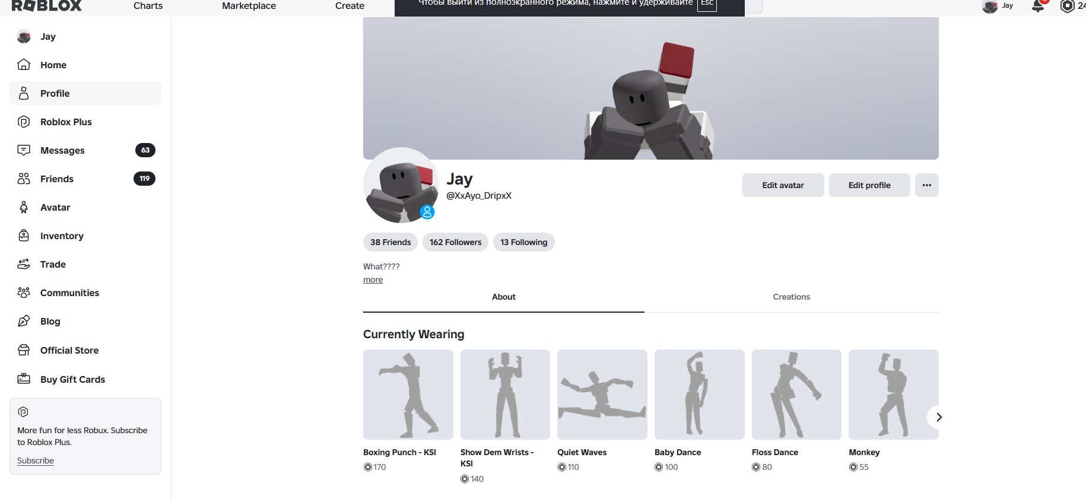Click the Official Store shop icon
The image size is (1086, 502).
(24, 350)
